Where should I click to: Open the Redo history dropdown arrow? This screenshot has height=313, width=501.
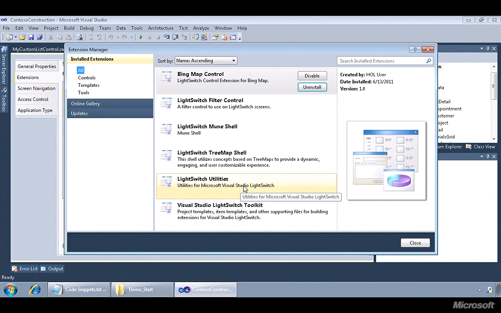[131, 38]
